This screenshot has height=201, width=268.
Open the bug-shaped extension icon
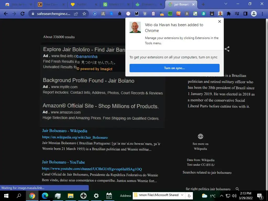(x=120, y=14)
